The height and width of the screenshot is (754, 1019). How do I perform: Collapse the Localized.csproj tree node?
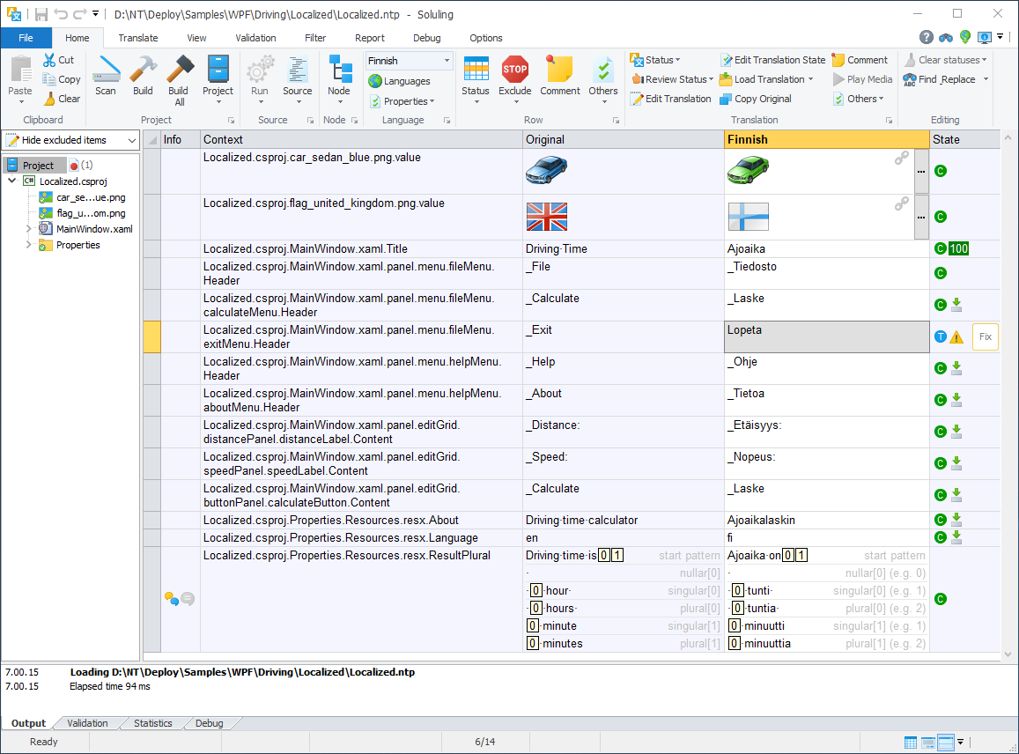tap(12, 181)
